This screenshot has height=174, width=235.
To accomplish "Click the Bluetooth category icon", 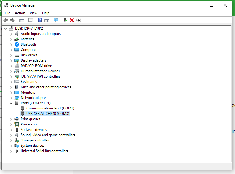I will (17, 44).
